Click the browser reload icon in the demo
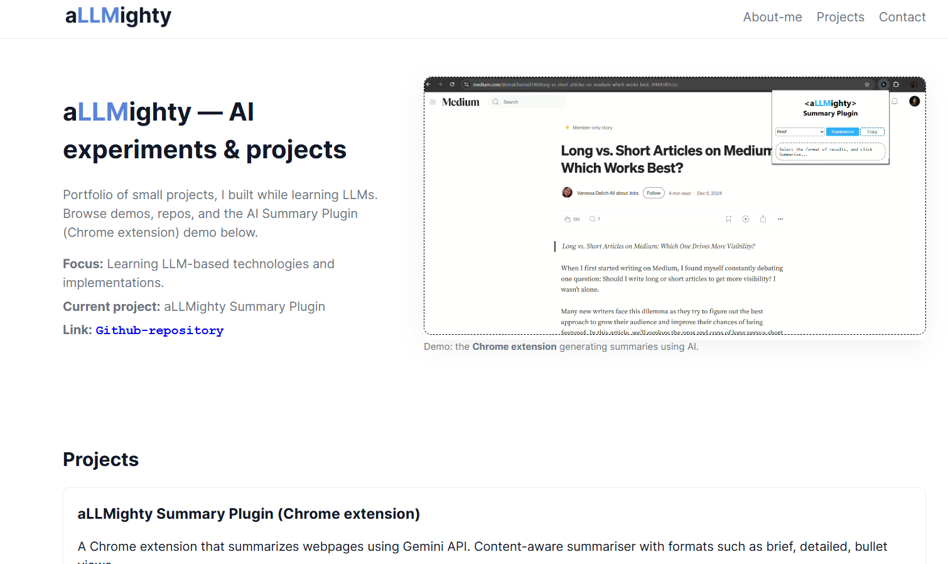948x564 pixels. point(452,84)
